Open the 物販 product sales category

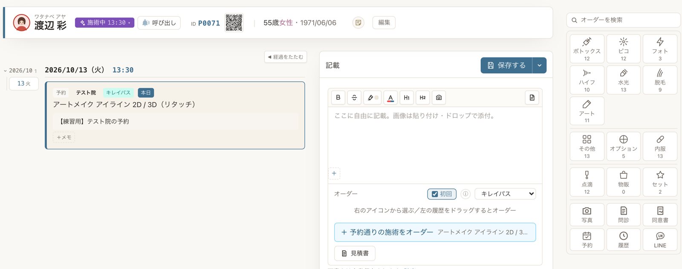[x=624, y=182]
